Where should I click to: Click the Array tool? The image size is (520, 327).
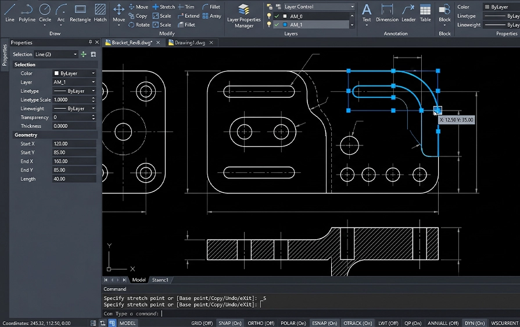pyautogui.click(x=212, y=16)
